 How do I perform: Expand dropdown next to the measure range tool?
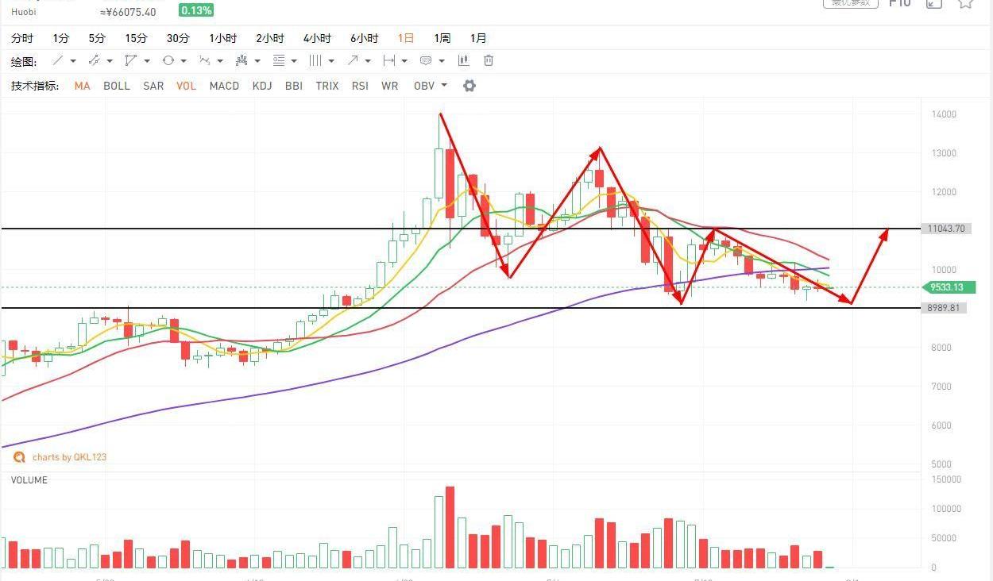pyautogui.click(x=404, y=61)
